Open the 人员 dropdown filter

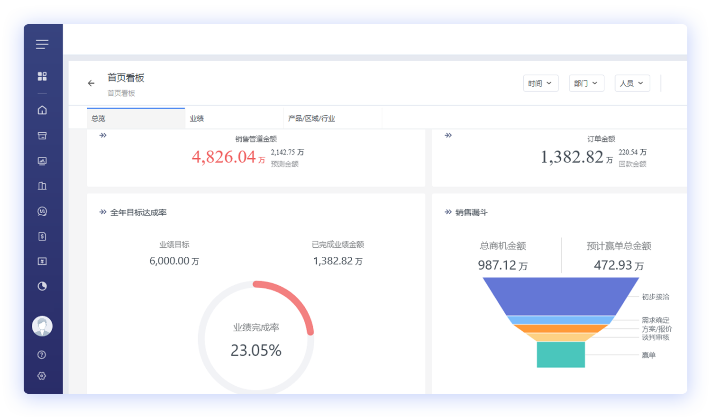pos(632,83)
